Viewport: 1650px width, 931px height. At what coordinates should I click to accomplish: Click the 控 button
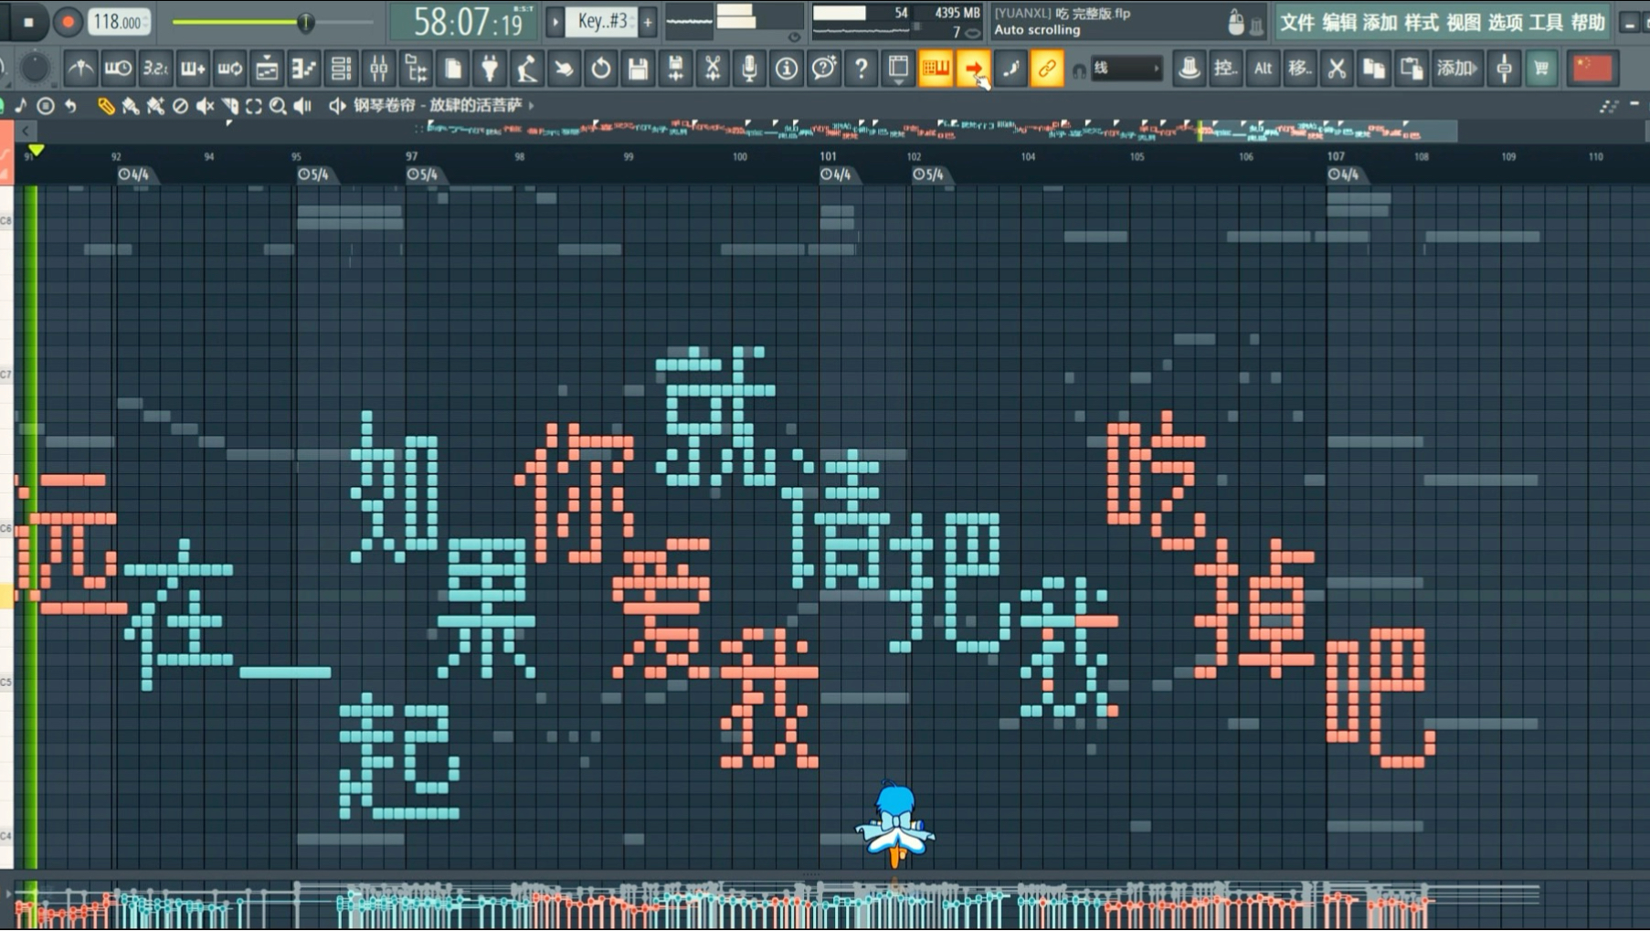[x=1225, y=69]
